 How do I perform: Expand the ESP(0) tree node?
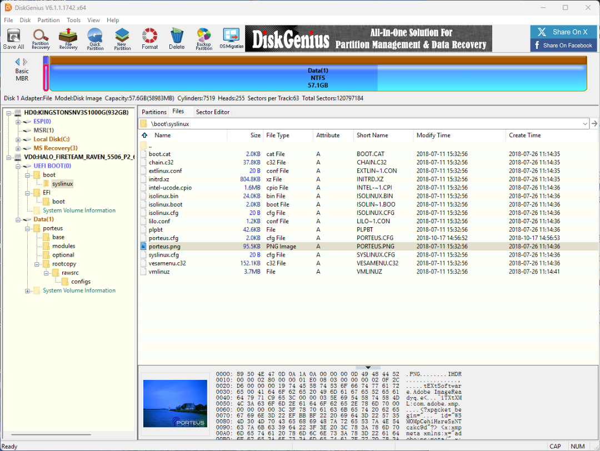[18, 122]
